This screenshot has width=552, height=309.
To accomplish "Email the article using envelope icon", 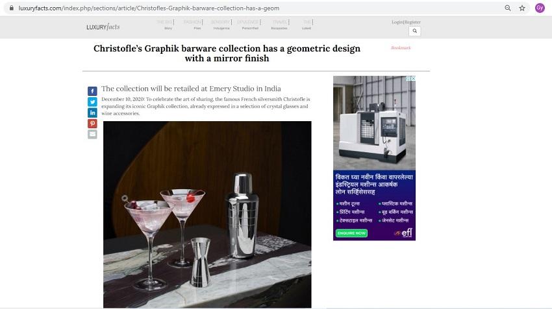I will pos(92,134).
